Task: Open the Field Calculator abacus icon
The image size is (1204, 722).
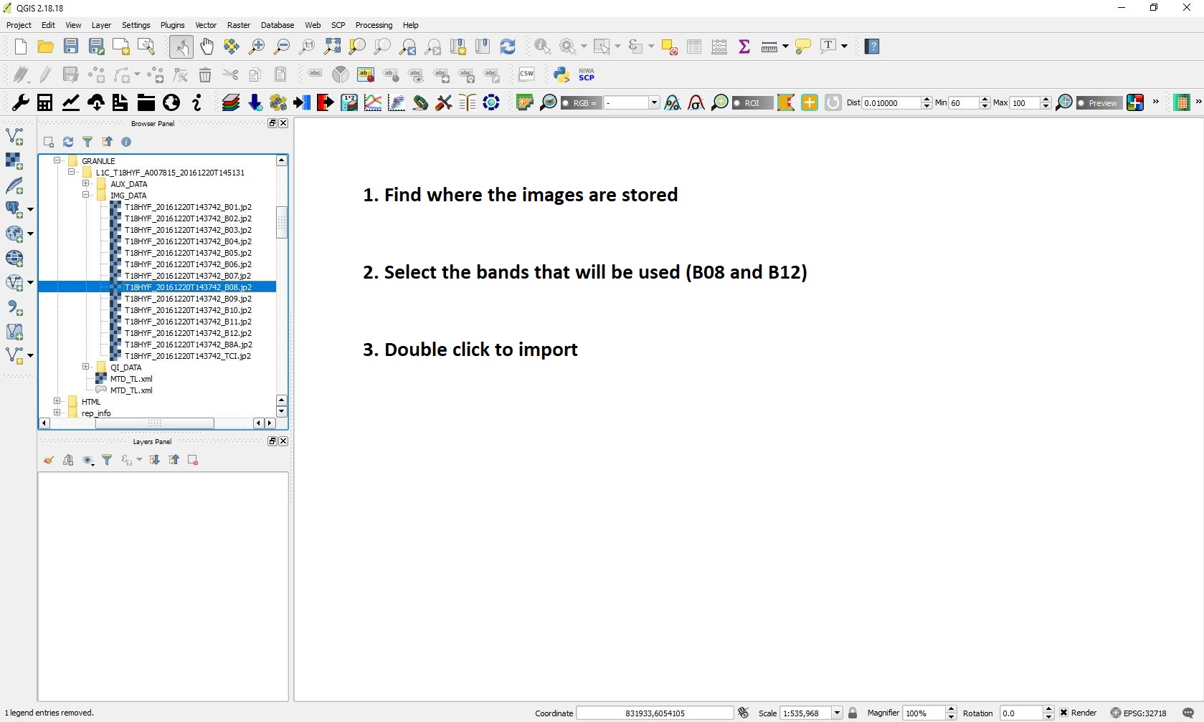Action: [719, 47]
